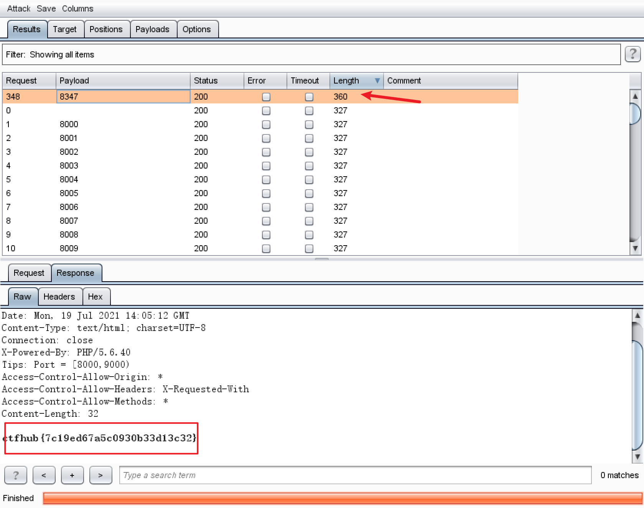The height and width of the screenshot is (508, 644).
Task: Open the Save menu
Action: coord(46,8)
